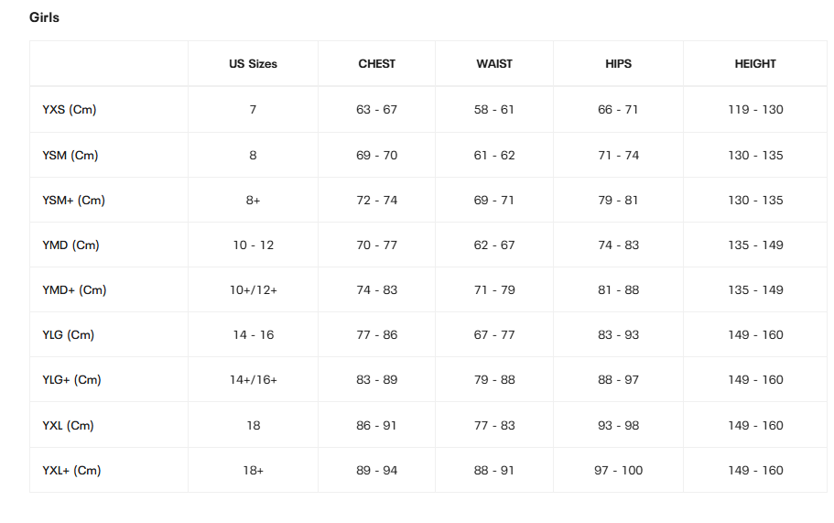Image resolution: width=834 pixels, height=523 pixels.
Task: Click the YSM (Cm) row label
Action: tap(70, 156)
